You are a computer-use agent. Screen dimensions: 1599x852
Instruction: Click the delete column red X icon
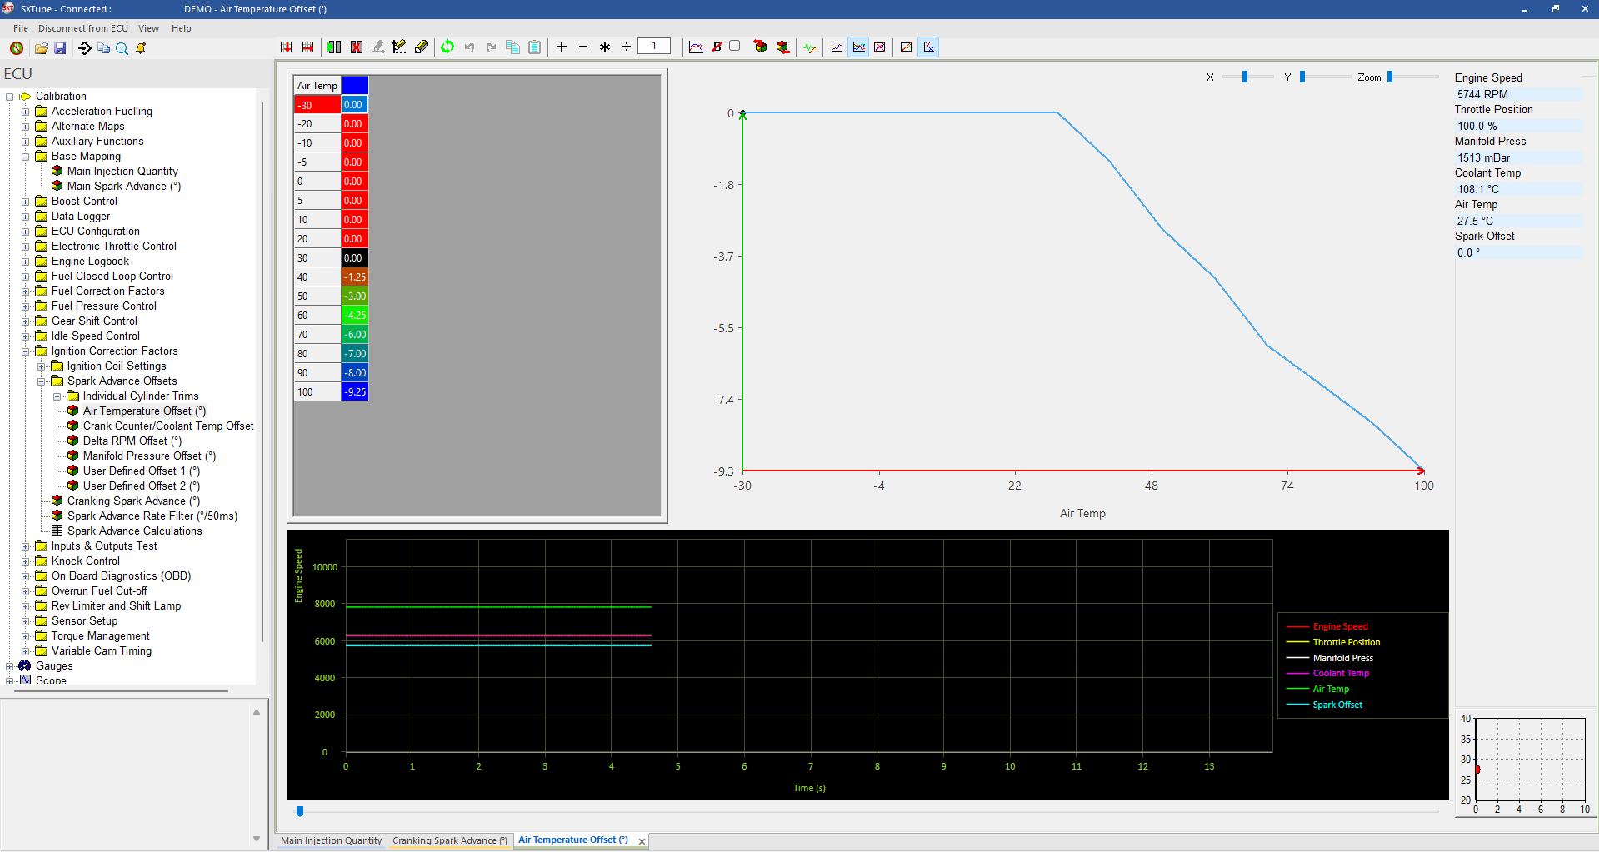coord(357,47)
